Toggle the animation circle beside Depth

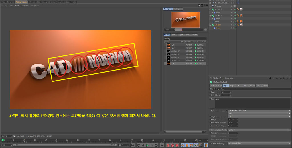210,92
